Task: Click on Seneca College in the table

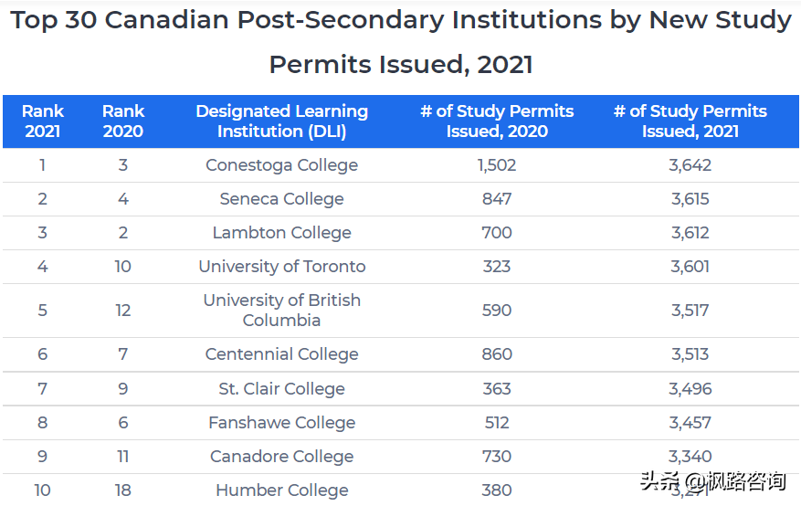Action: (281, 199)
